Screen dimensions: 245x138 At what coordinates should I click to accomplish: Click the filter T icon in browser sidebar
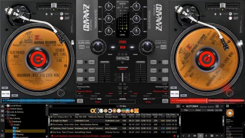click(2, 116)
